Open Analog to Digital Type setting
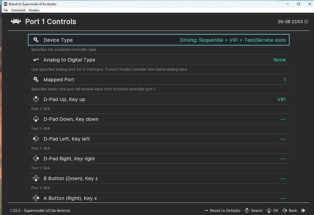Image resolution: width=314 pixels, height=215 pixels. [159, 60]
